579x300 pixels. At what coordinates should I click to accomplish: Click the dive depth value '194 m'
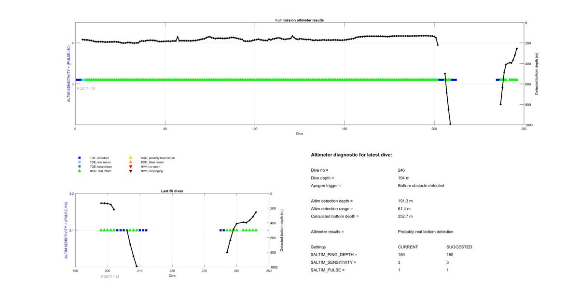403,178
